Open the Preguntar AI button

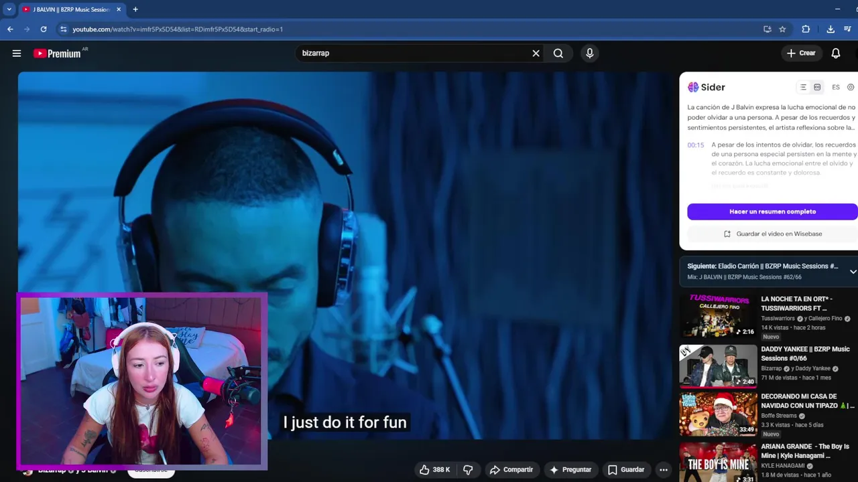coord(570,470)
